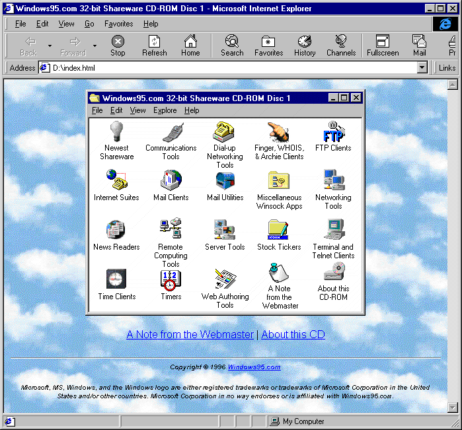Open the Go menu

pyautogui.click(x=89, y=24)
